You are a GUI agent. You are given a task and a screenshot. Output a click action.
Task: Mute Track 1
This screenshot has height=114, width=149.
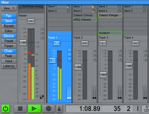pyautogui.click(x=70, y=55)
